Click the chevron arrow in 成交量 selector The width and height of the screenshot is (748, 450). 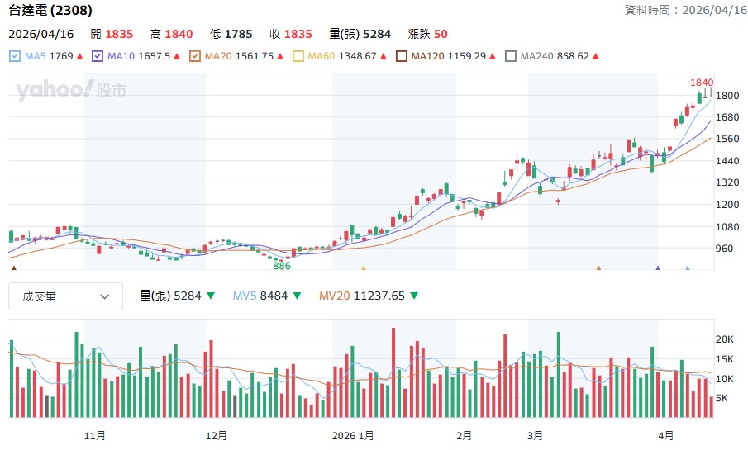pos(105,296)
